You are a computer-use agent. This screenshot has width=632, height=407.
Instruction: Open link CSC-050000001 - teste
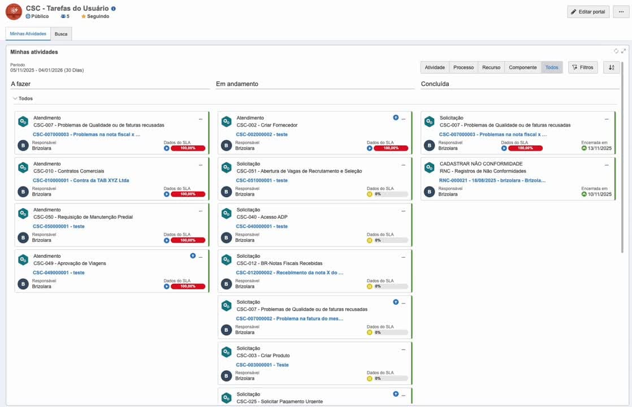pos(59,227)
